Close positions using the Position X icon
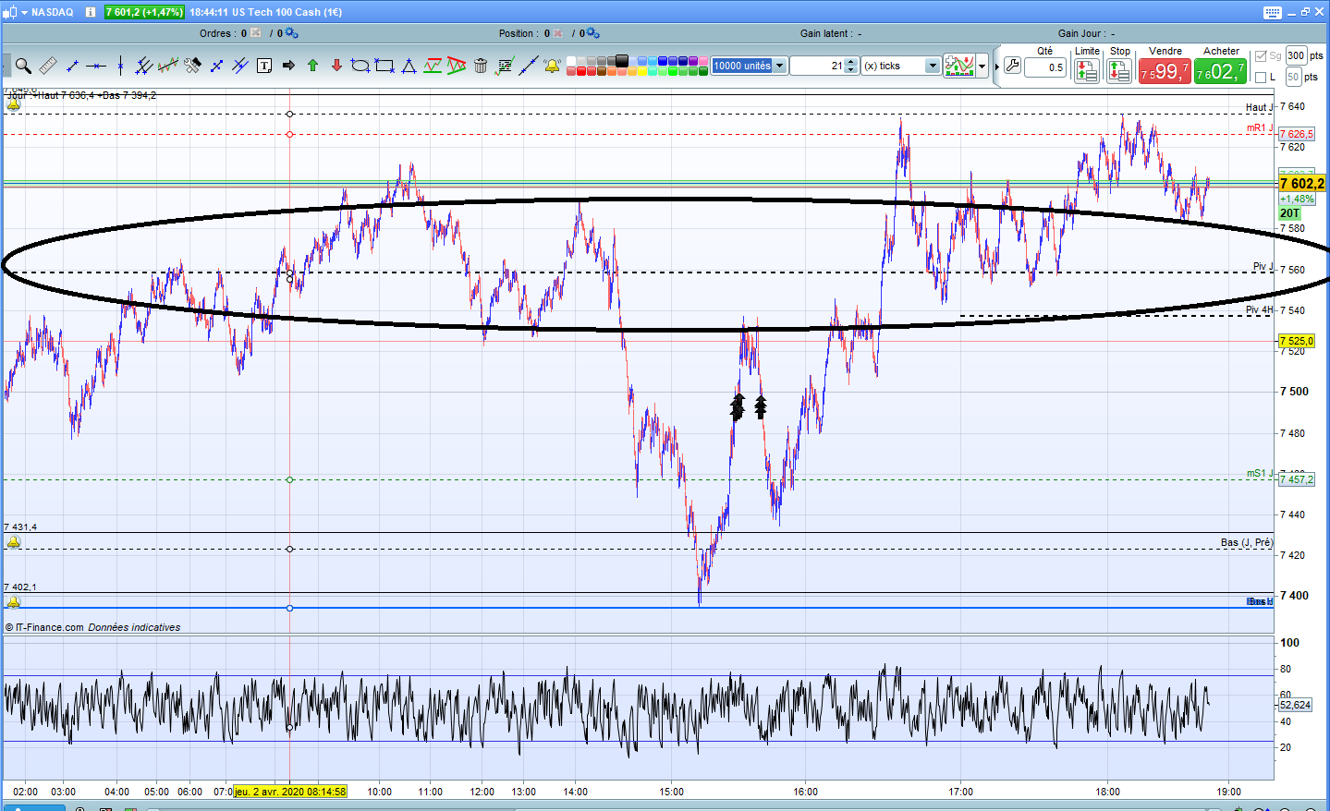Viewport: 1330px width, 811px height. click(557, 33)
